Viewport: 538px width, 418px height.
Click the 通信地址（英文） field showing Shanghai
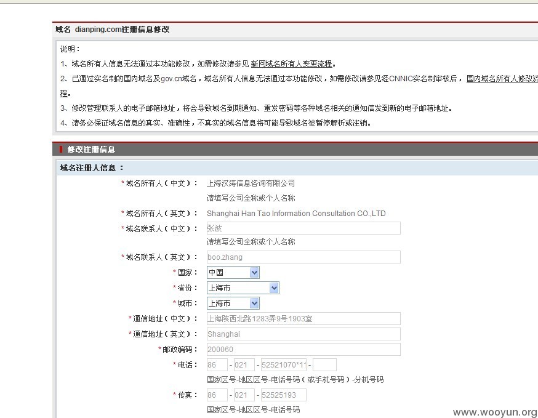[303, 334]
